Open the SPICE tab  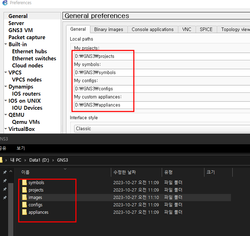[x=206, y=30]
